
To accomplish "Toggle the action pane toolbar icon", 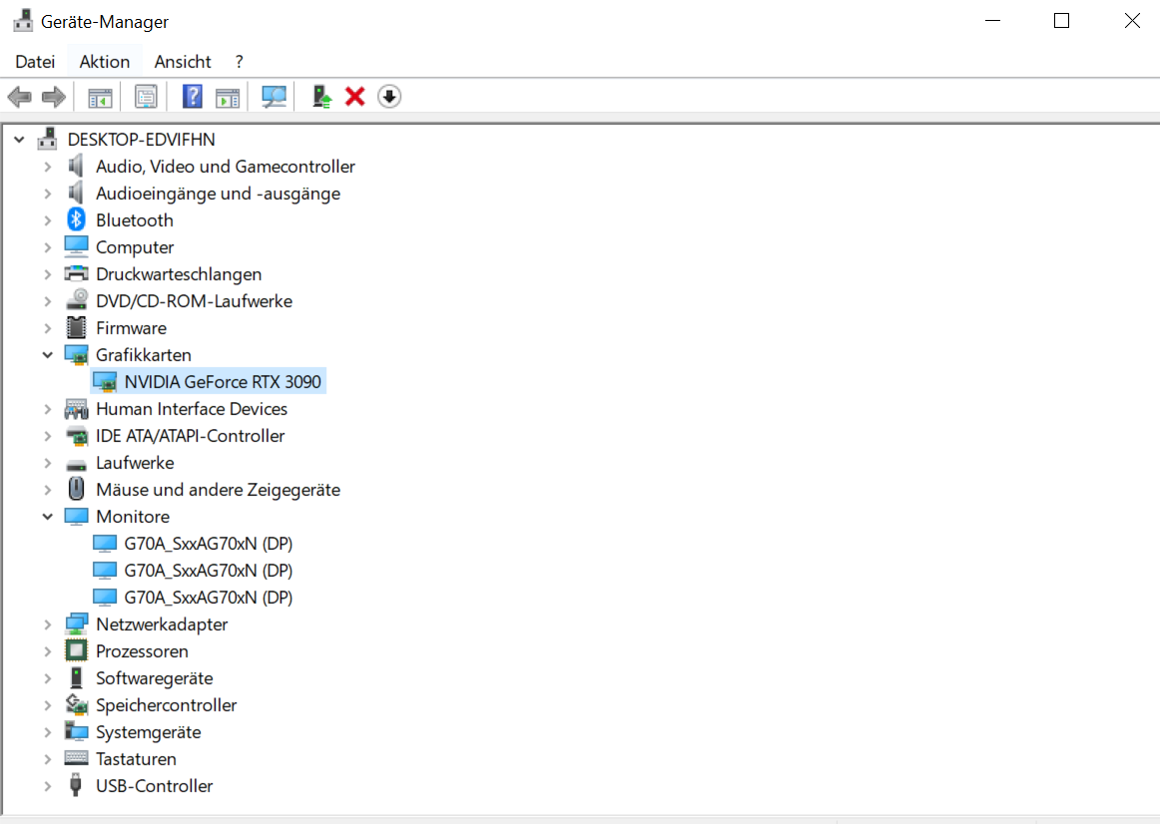I will 228,97.
